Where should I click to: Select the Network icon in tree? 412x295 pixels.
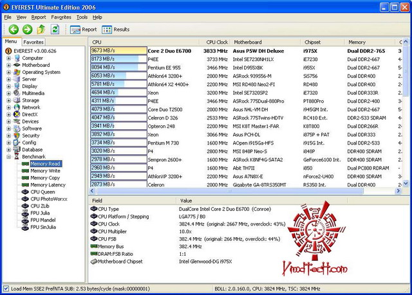click(17, 107)
